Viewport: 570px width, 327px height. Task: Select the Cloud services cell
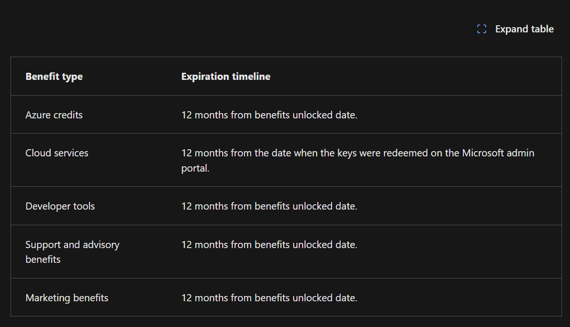[57, 153]
